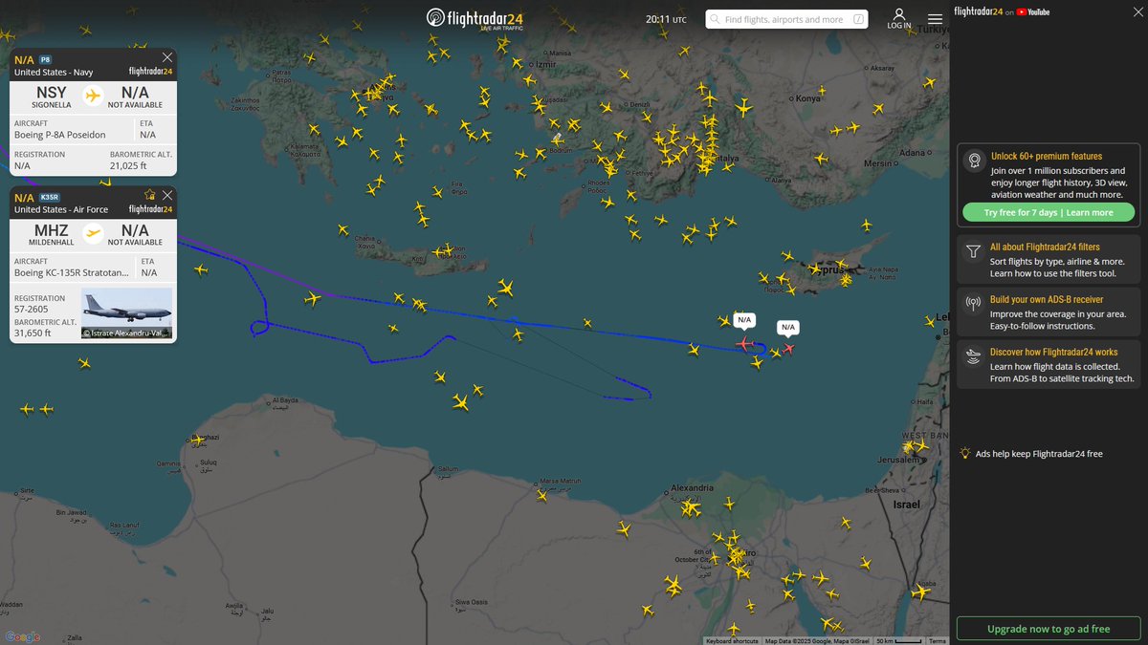Open the KC-135R aircraft photo thumbnail

coord(126,313)
